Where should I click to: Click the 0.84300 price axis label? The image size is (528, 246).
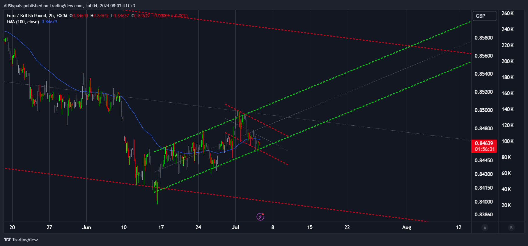(x=483, y=174)
